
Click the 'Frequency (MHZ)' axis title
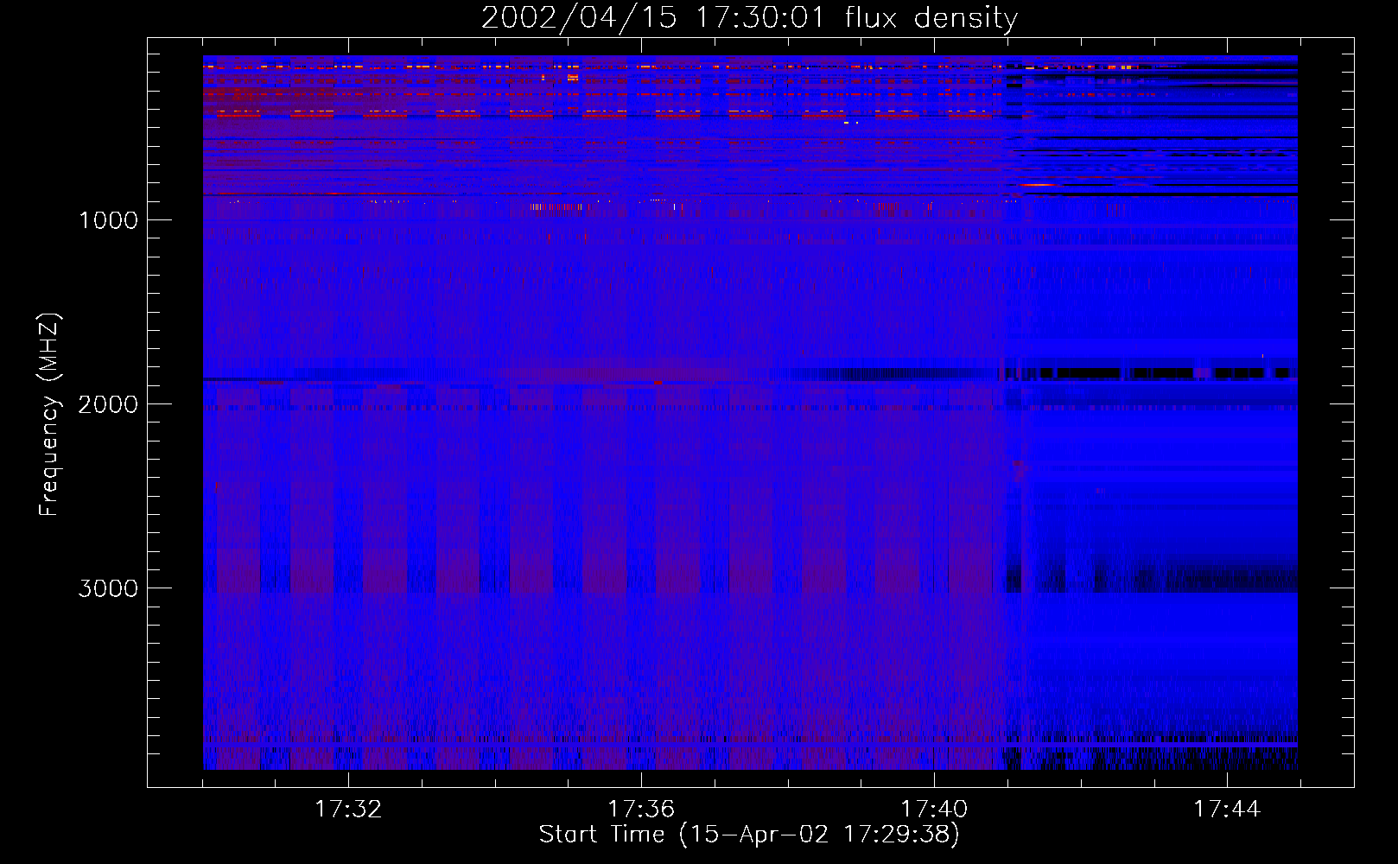50,415
